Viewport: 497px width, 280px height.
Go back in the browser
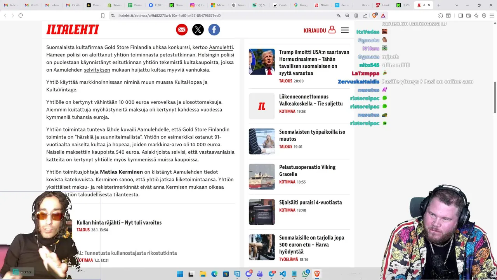[5, 16]
